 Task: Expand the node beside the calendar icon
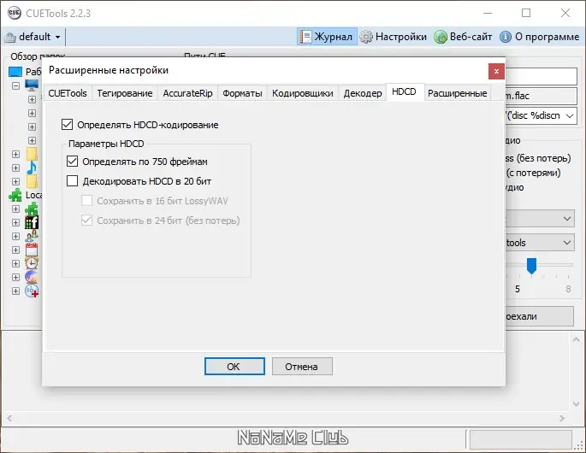[15, 250]
